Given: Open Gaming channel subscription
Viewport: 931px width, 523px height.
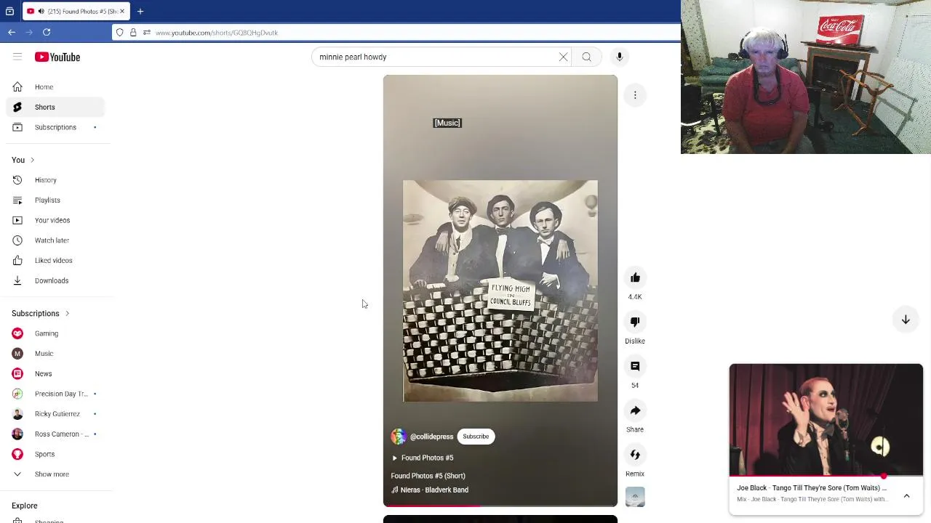Looking at the screenshot, I should point(55,333).
